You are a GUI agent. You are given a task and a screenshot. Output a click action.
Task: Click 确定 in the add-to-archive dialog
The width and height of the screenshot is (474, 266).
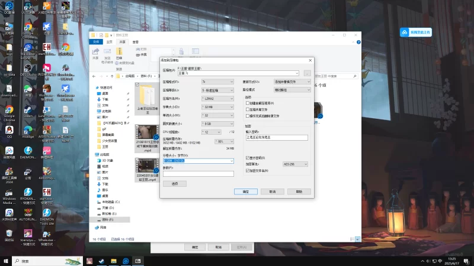coord(246,192)
